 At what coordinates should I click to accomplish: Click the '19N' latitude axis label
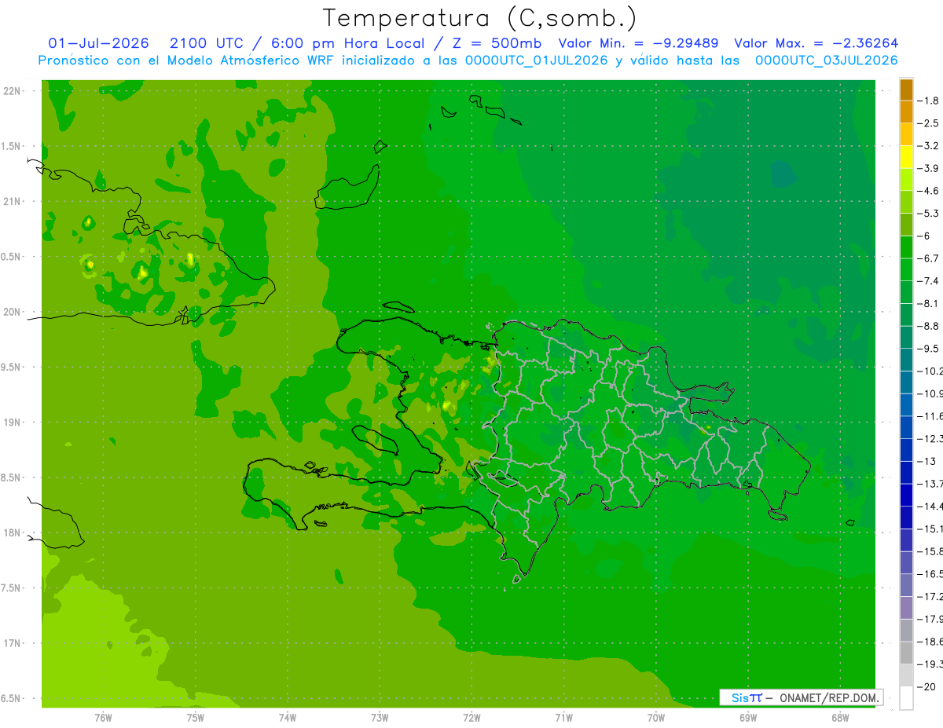coord(12,423)
